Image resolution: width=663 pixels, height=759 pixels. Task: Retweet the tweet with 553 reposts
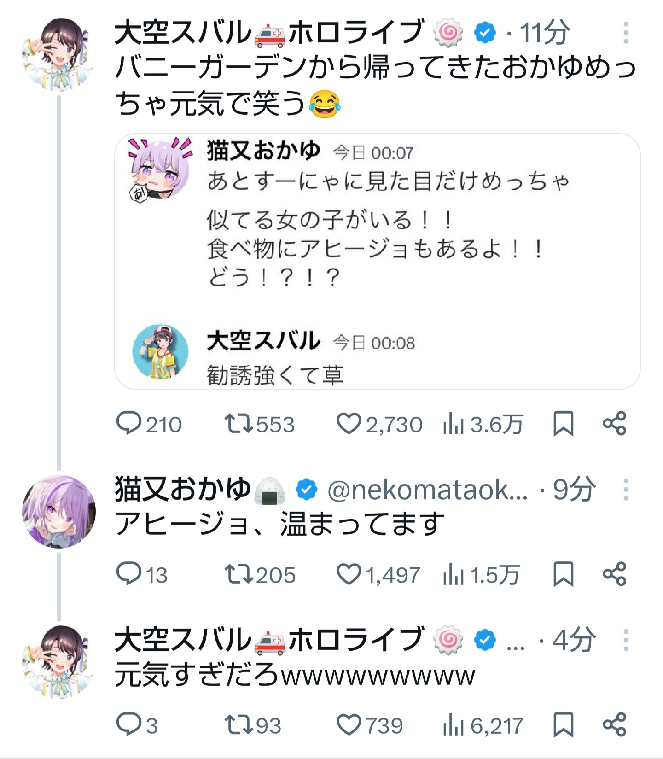[238, 423]
